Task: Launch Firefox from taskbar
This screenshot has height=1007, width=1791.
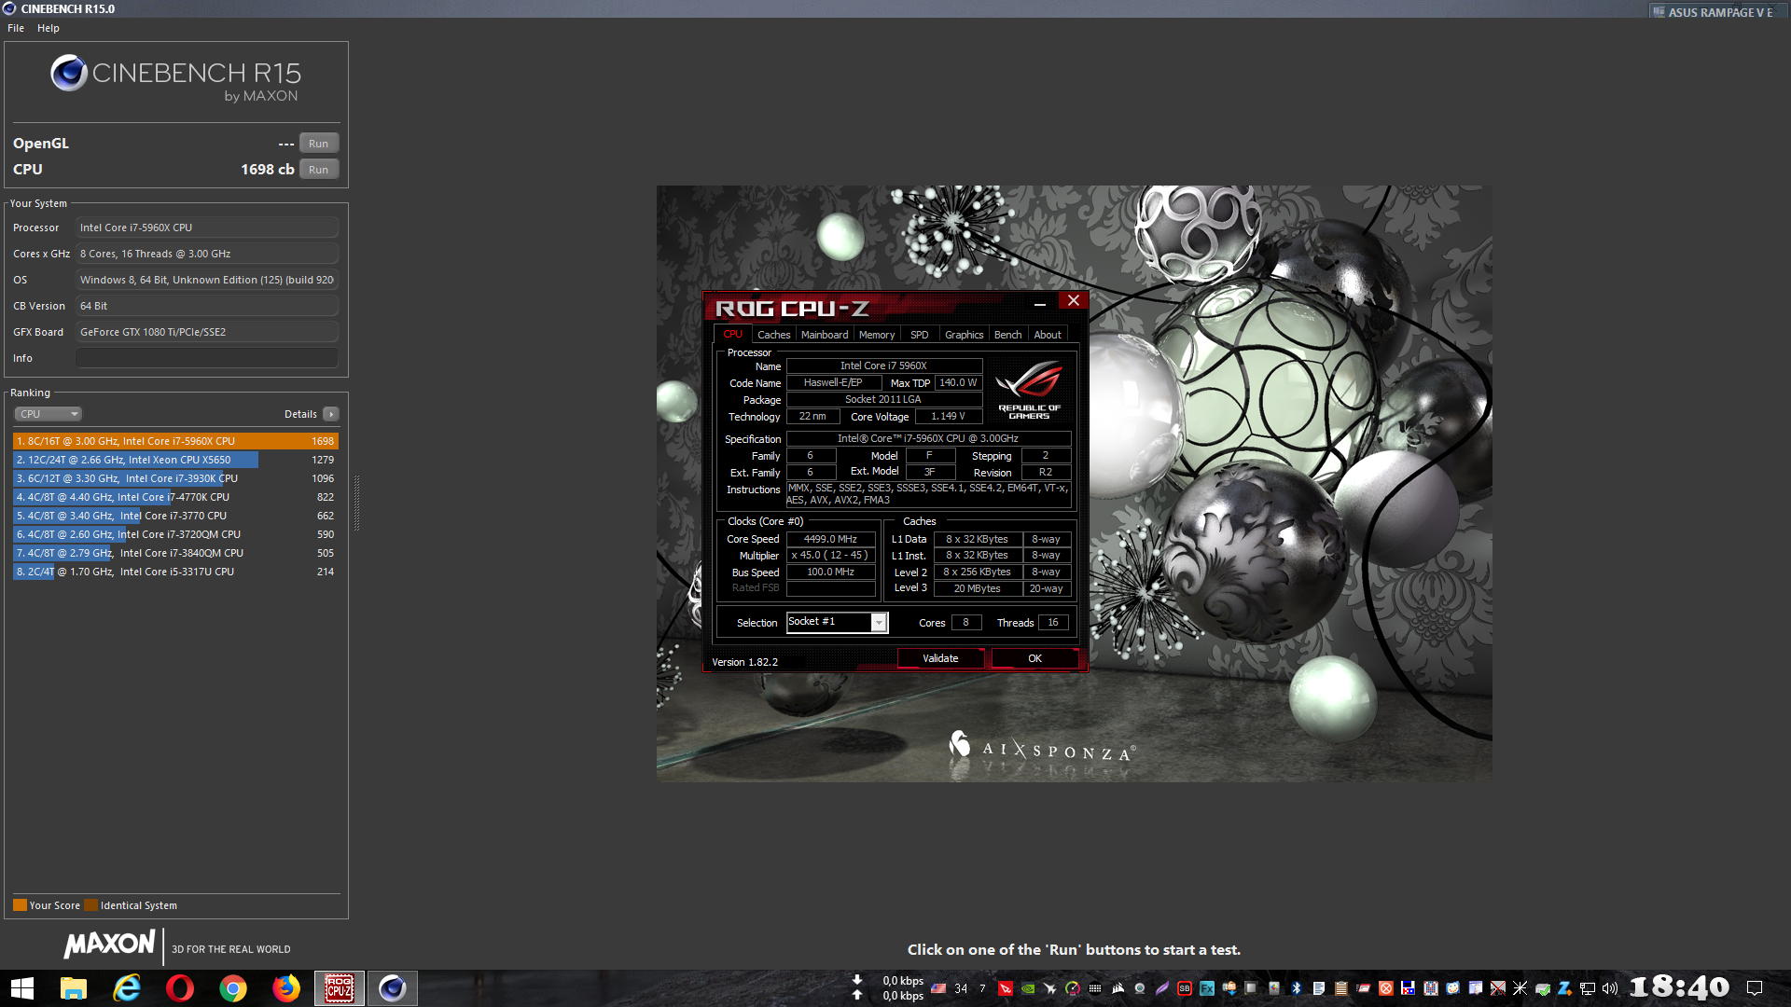Action: (x=286, y=988)
